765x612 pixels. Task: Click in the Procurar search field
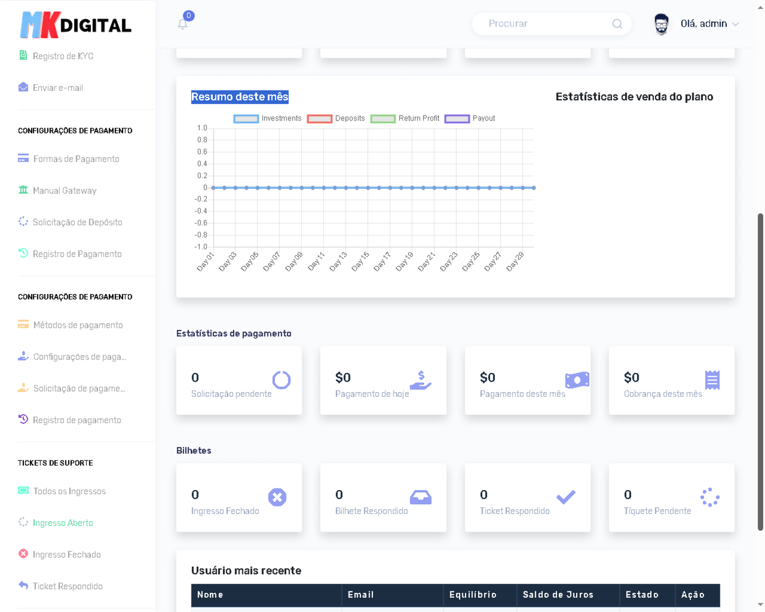(545, 24)
